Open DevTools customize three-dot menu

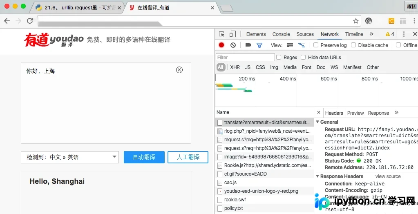[404, 34]
